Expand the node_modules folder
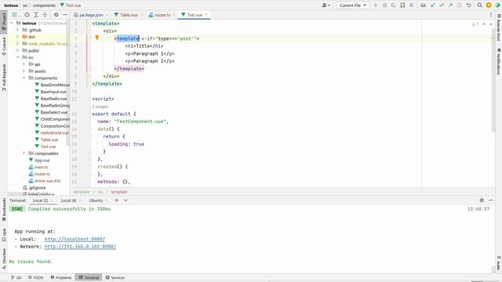The width and height of the screenshot is (502, 282). (x=17, y=44)
